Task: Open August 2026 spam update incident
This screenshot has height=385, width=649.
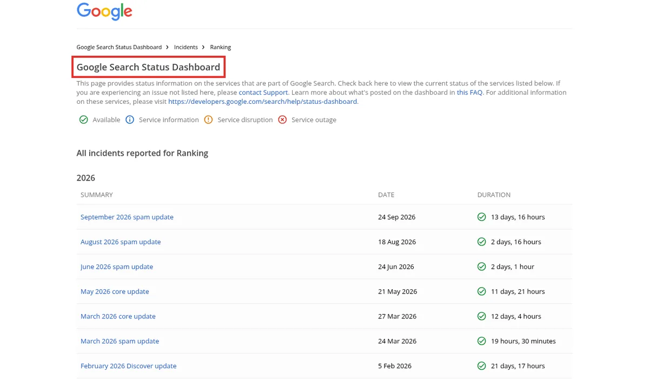Action: click(121, 242)
